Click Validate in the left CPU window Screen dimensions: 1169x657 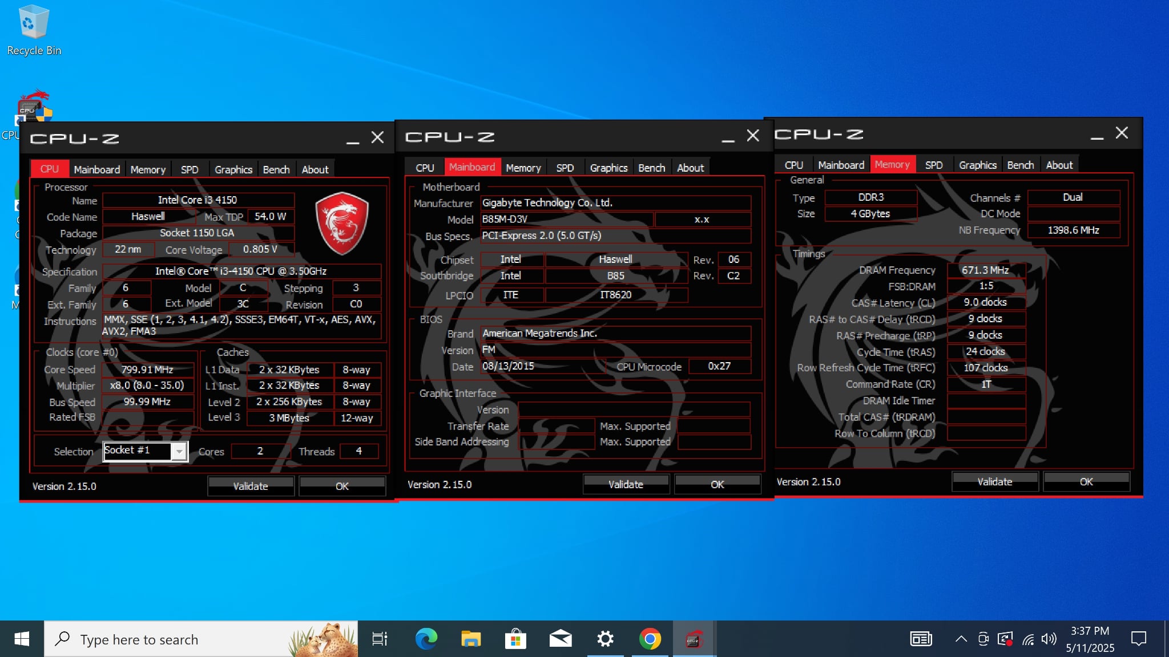251,486
